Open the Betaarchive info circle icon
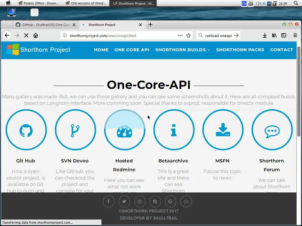 click(174, 130)
